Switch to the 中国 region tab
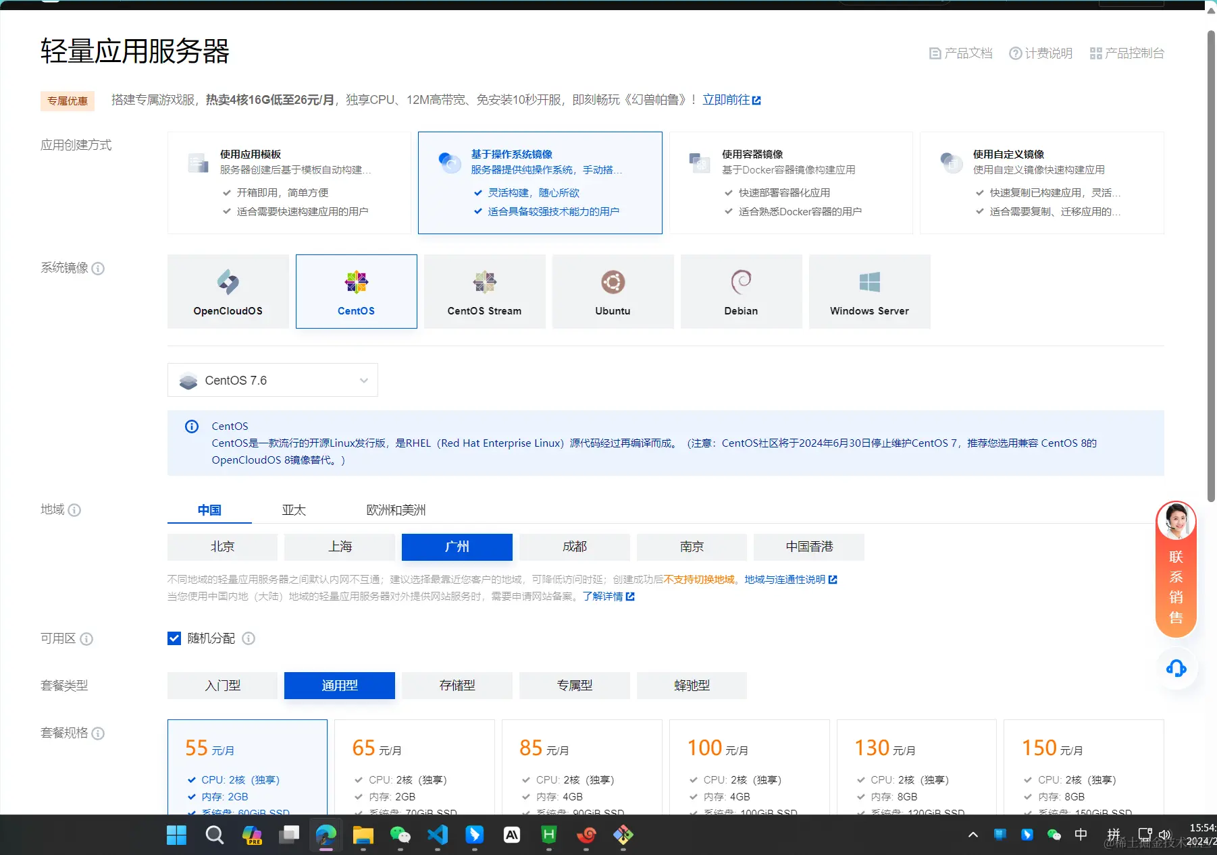This screenshot has height=855, width=1217. pos(209,510)
